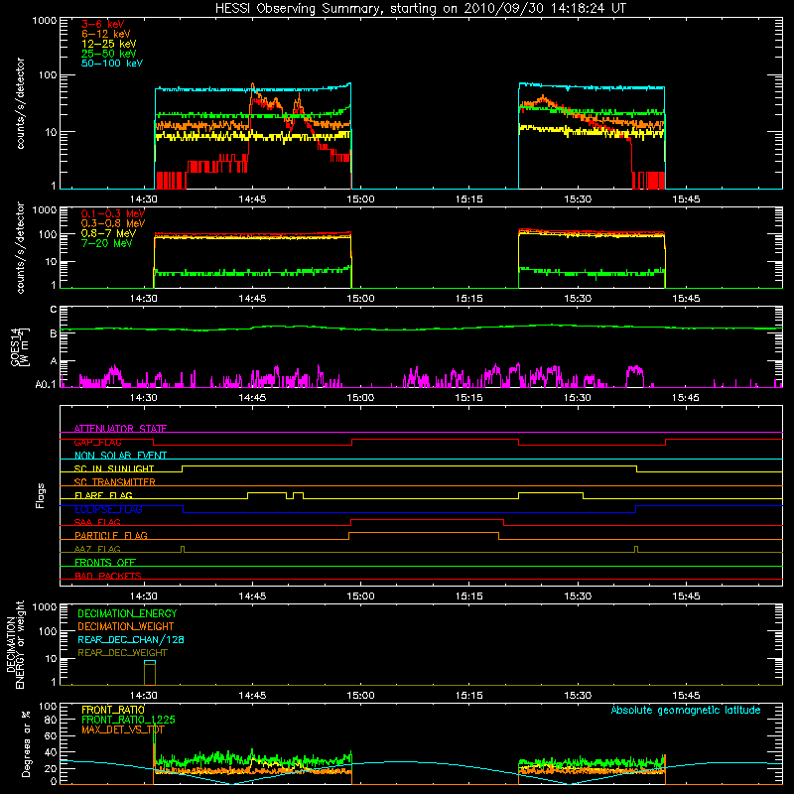Click the yellow 0.8-7 MeV legend entry
Image resolution: width=794 pixels, height=794 pixels.
[109, 233]
